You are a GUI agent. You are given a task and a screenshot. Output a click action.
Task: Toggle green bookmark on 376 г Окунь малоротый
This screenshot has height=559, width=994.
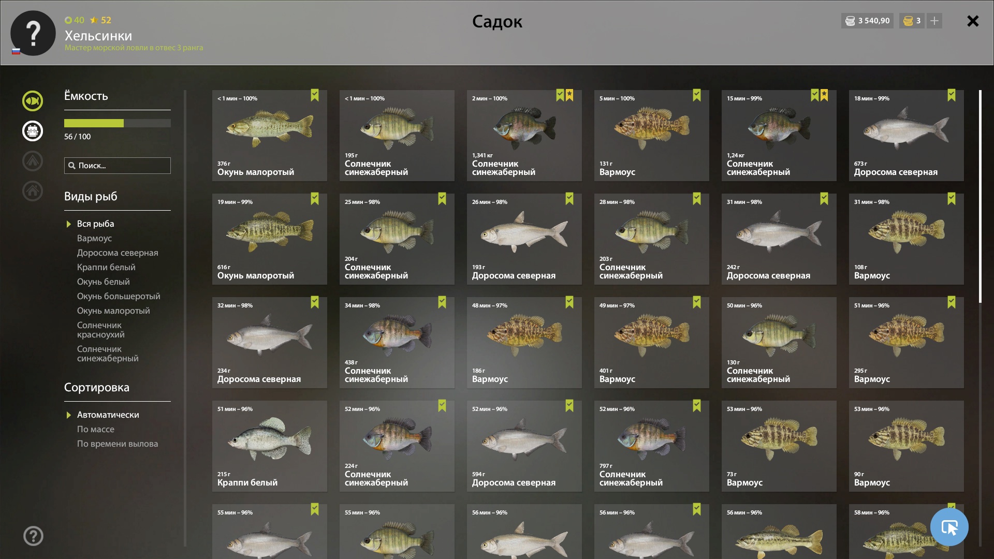(x=315, y=95)
